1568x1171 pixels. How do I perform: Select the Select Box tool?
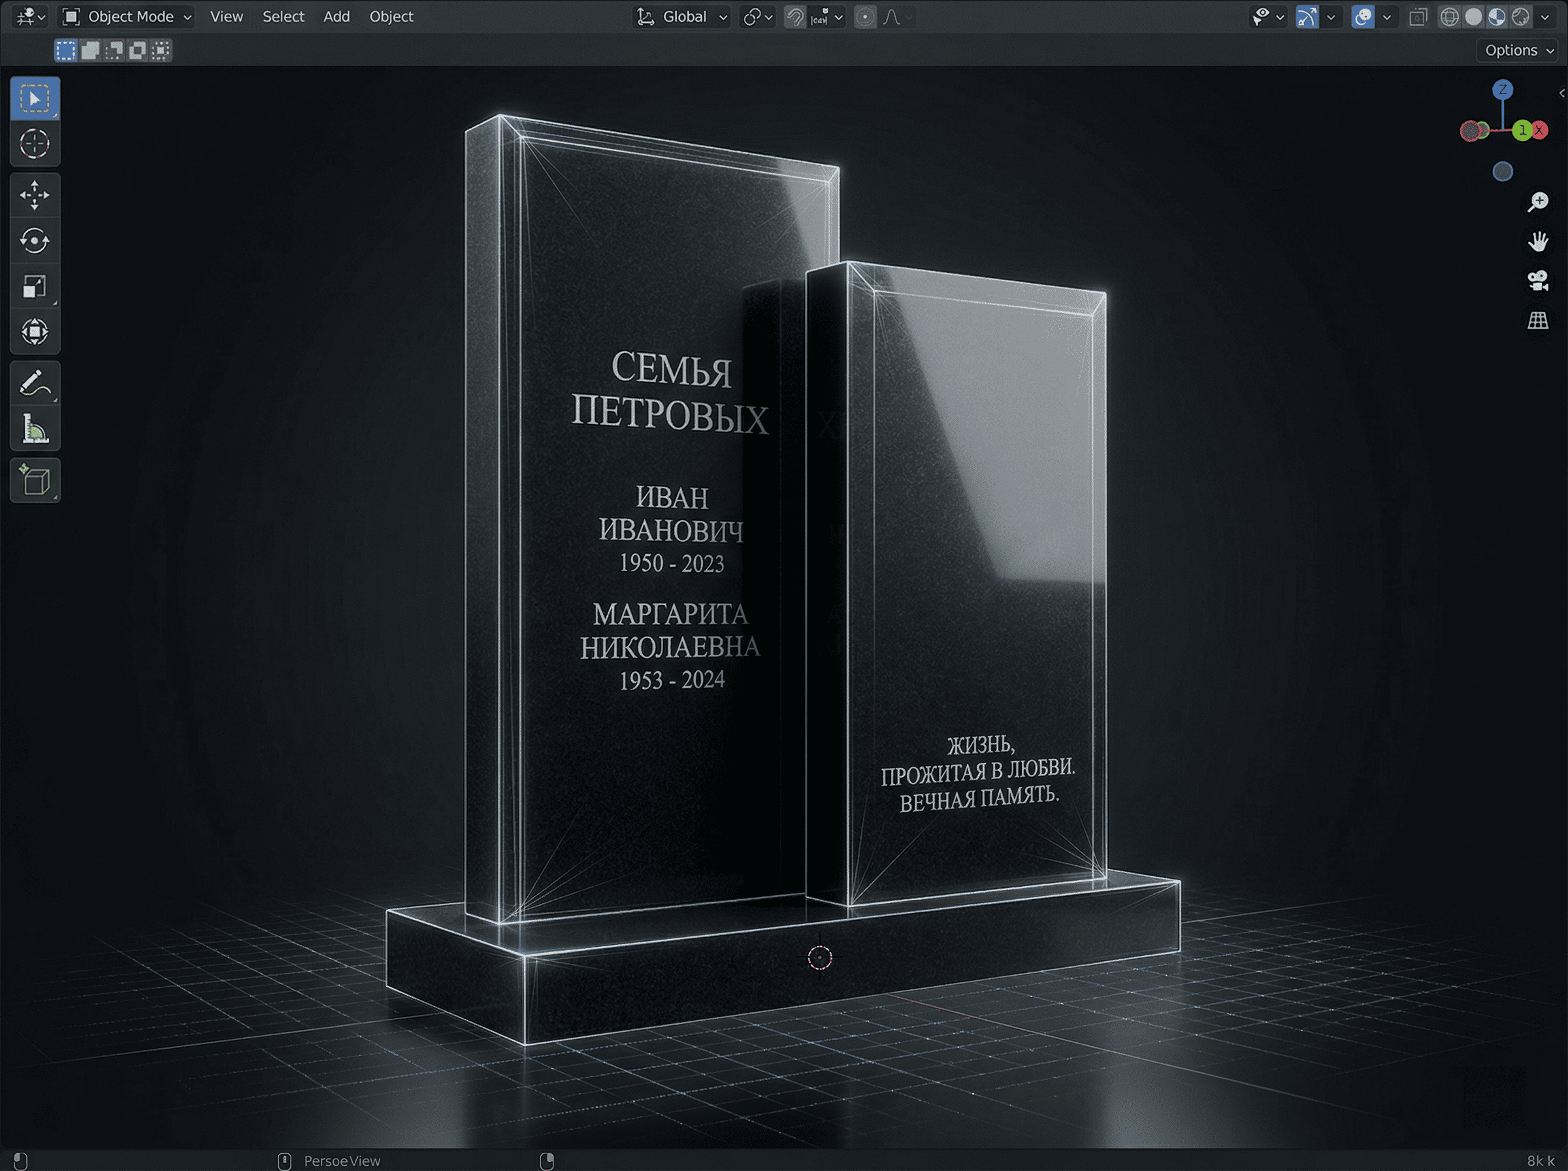point(35,99)
